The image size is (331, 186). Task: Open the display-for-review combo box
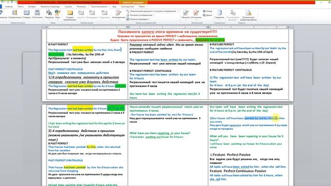click(x=153, y=11)
